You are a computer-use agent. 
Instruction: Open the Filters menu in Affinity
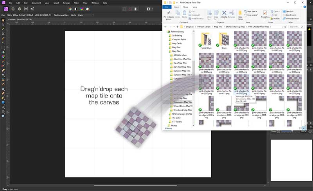(x=76, y=3)
